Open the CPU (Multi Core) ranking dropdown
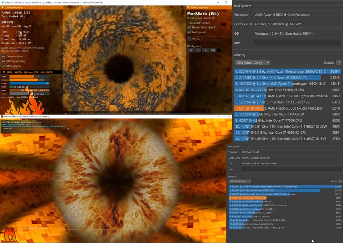The image size is (343, 243). pos(252,63)
